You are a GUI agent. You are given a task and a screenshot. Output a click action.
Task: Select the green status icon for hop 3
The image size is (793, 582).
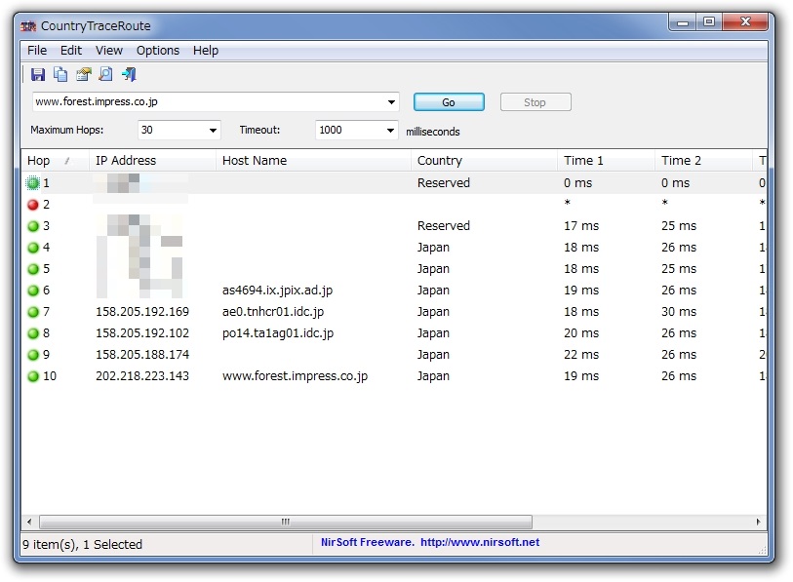33,226
